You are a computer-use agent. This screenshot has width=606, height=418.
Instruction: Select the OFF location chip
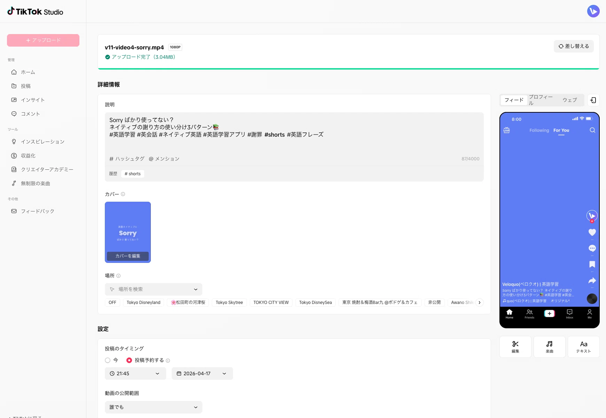[x=112, y=303]
